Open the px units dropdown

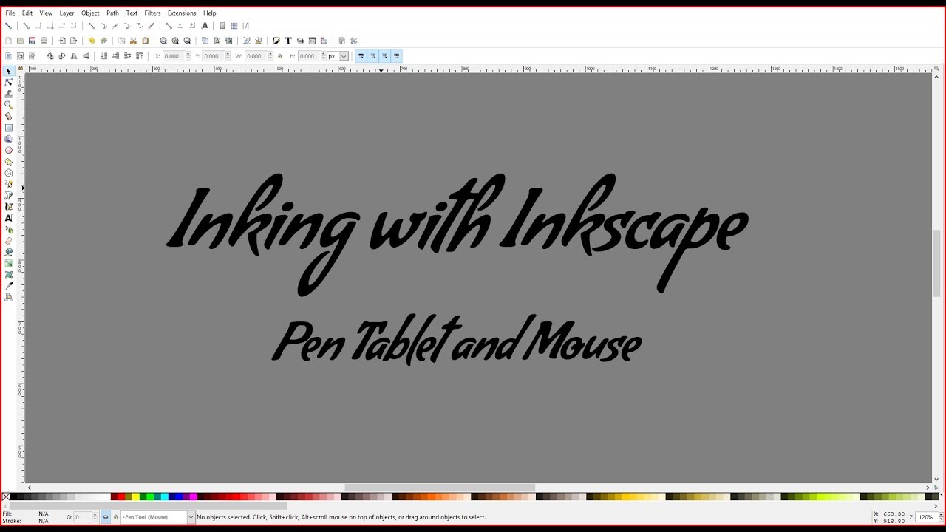pos(344,56)
